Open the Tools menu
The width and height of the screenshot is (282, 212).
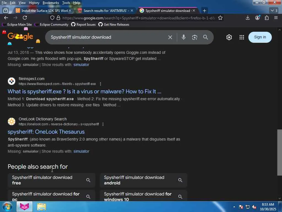66,3
